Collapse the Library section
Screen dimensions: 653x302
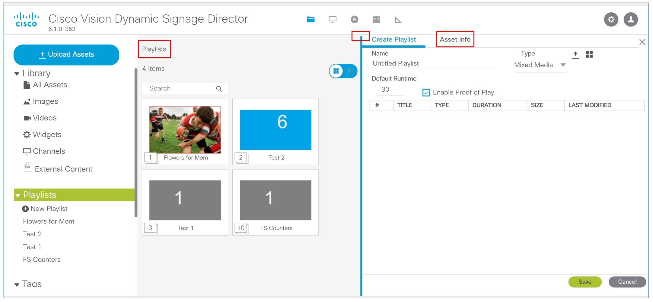[17, 74]
